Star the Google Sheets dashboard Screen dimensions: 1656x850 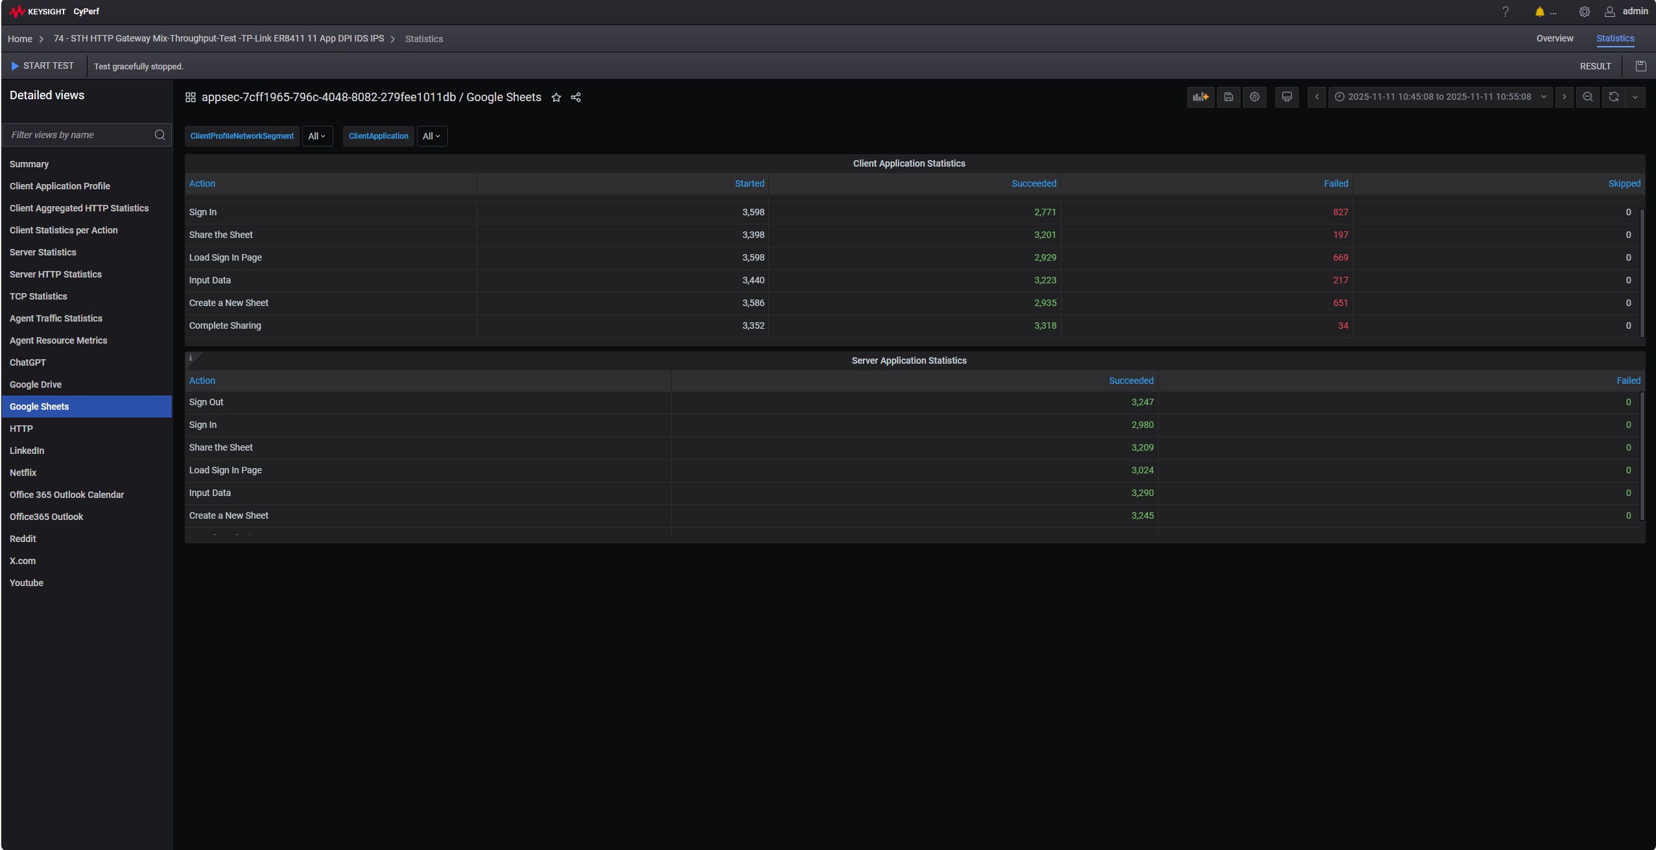click(556, 98)
